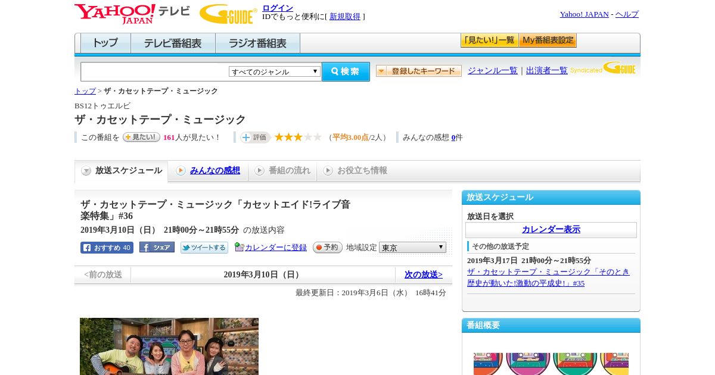Click the 評価 rating plus button
The height and width of the screenshot is (375, 715).
coord(255,137)
